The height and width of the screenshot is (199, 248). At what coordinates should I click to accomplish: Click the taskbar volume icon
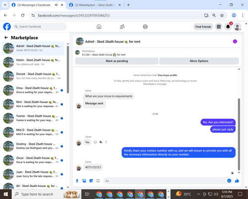[216, 194]
